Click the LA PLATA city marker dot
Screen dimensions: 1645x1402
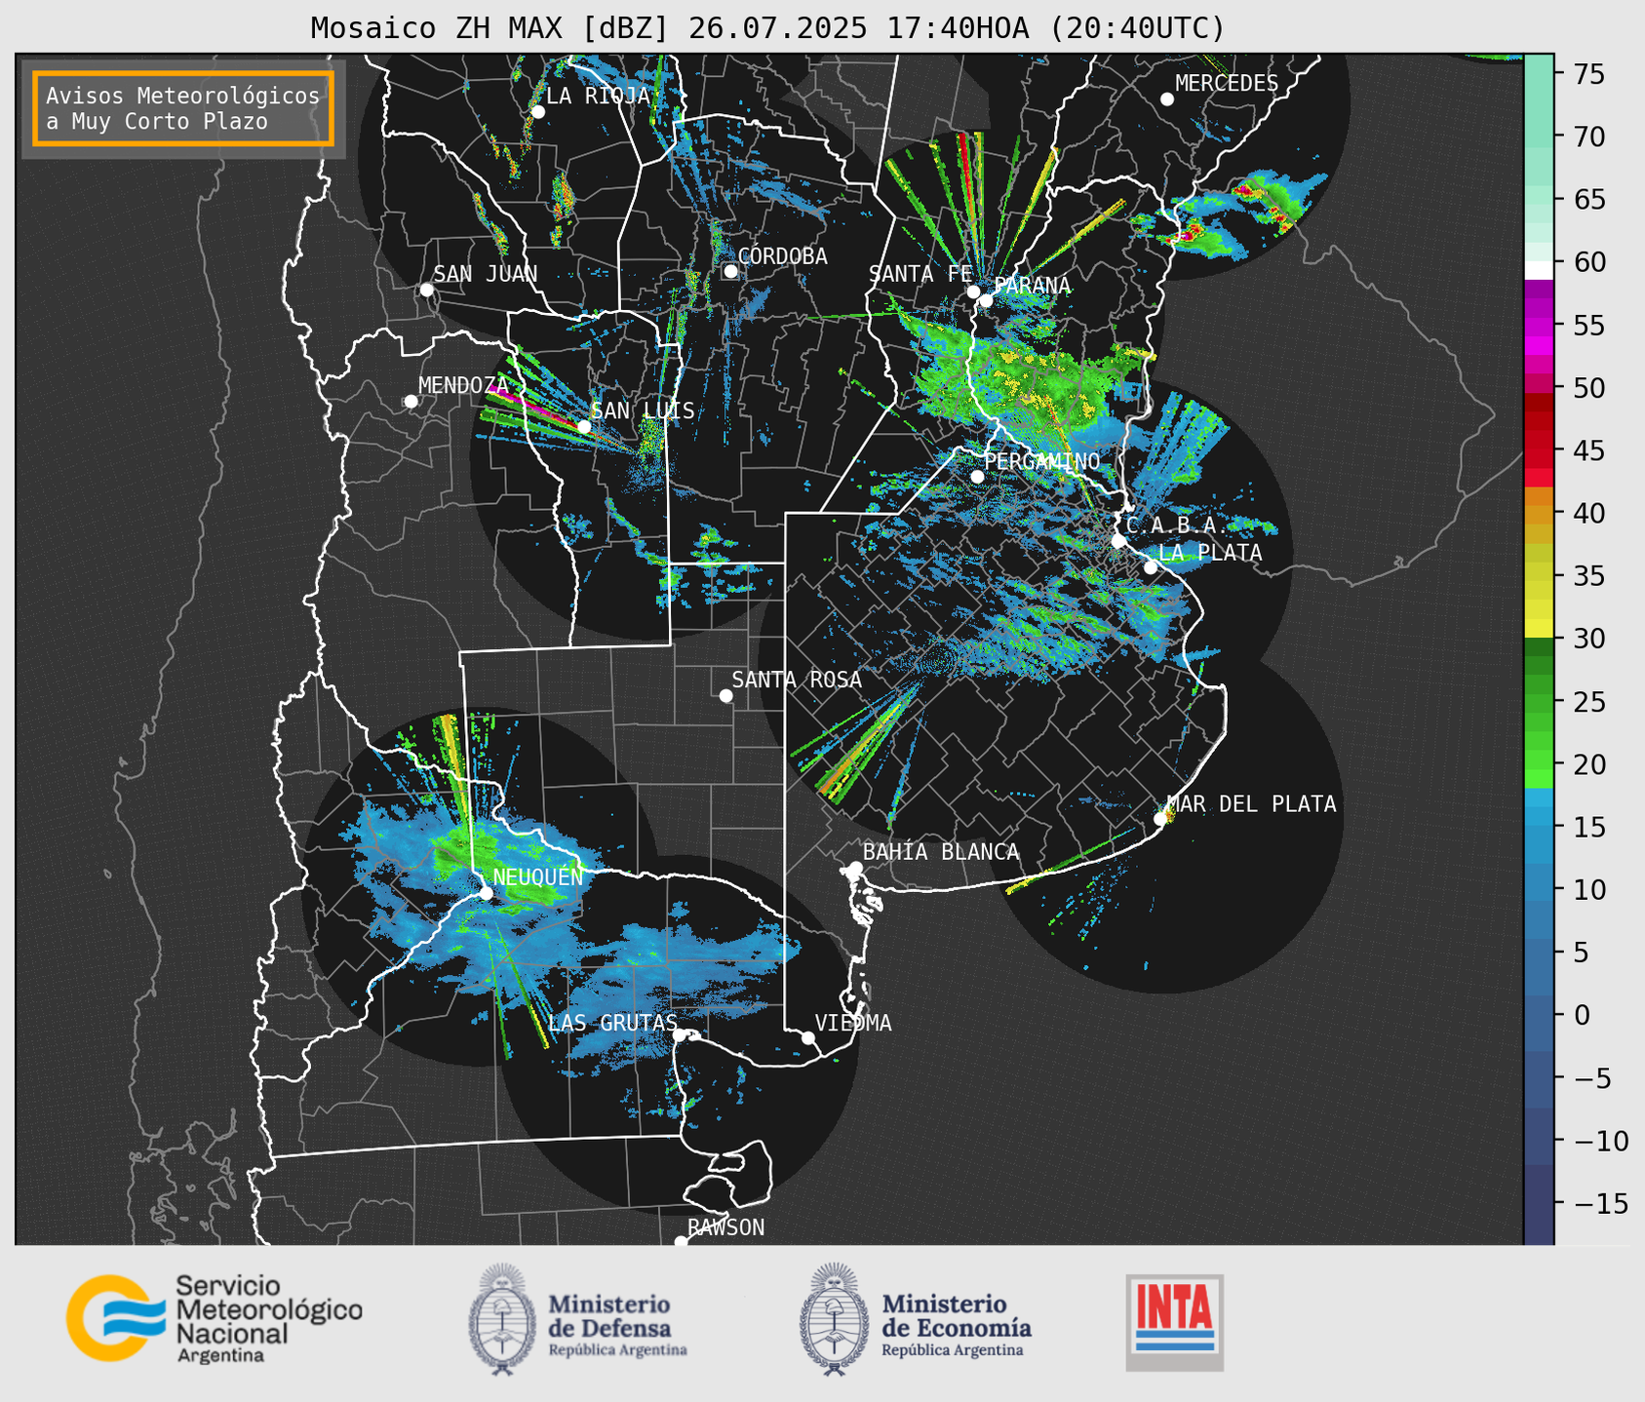pyautogui.click(x=1151, y=567)
